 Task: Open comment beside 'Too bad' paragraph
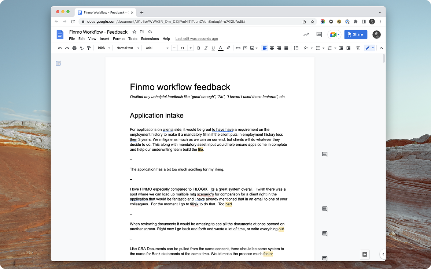click(x=325, y=209)
